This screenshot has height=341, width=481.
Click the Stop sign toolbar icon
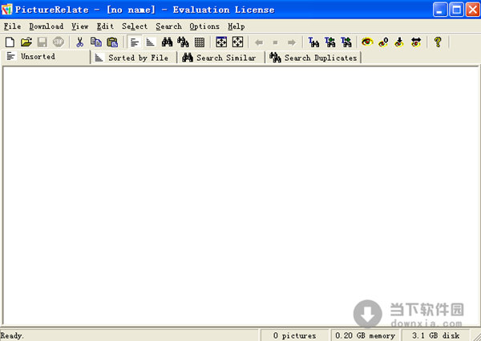point(59,42)
